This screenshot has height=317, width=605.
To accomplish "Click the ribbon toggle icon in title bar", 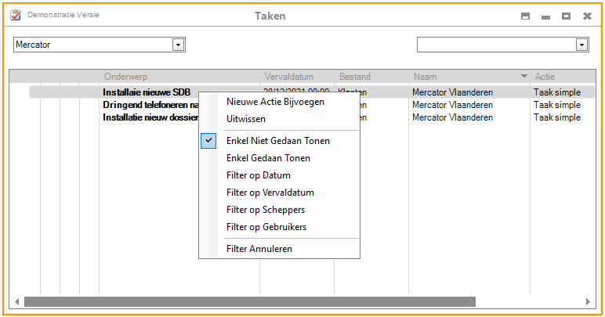I will click(x=526, y=16).
